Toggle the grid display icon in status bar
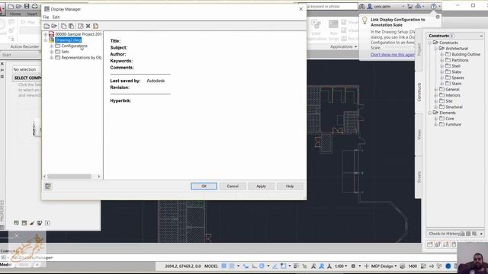This screenshot has height=274, width=488. pyautogui.click(x=223, y=266)
